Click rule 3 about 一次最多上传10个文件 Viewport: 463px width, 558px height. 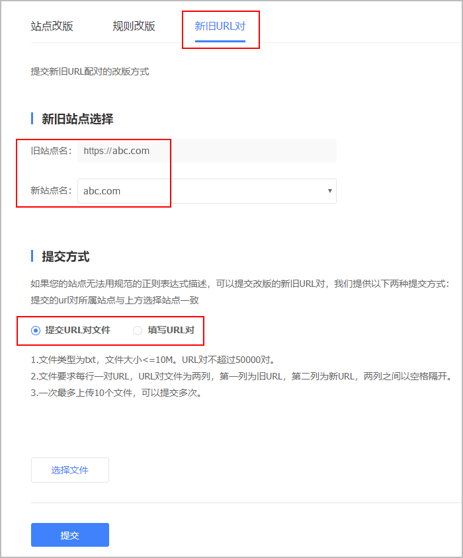point(116,393)
